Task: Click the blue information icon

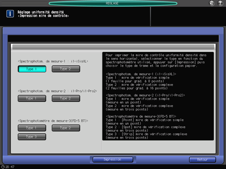Action: (10, 14)
